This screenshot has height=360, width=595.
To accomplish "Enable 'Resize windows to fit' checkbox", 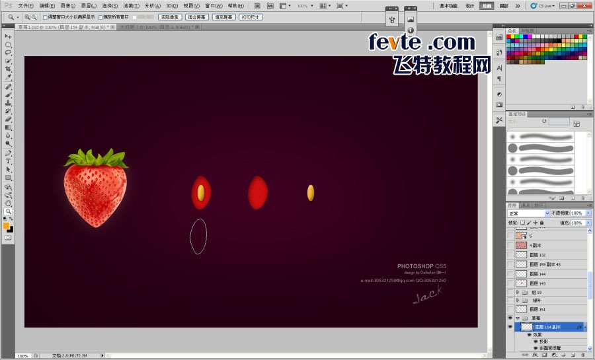I will (45, 17).
